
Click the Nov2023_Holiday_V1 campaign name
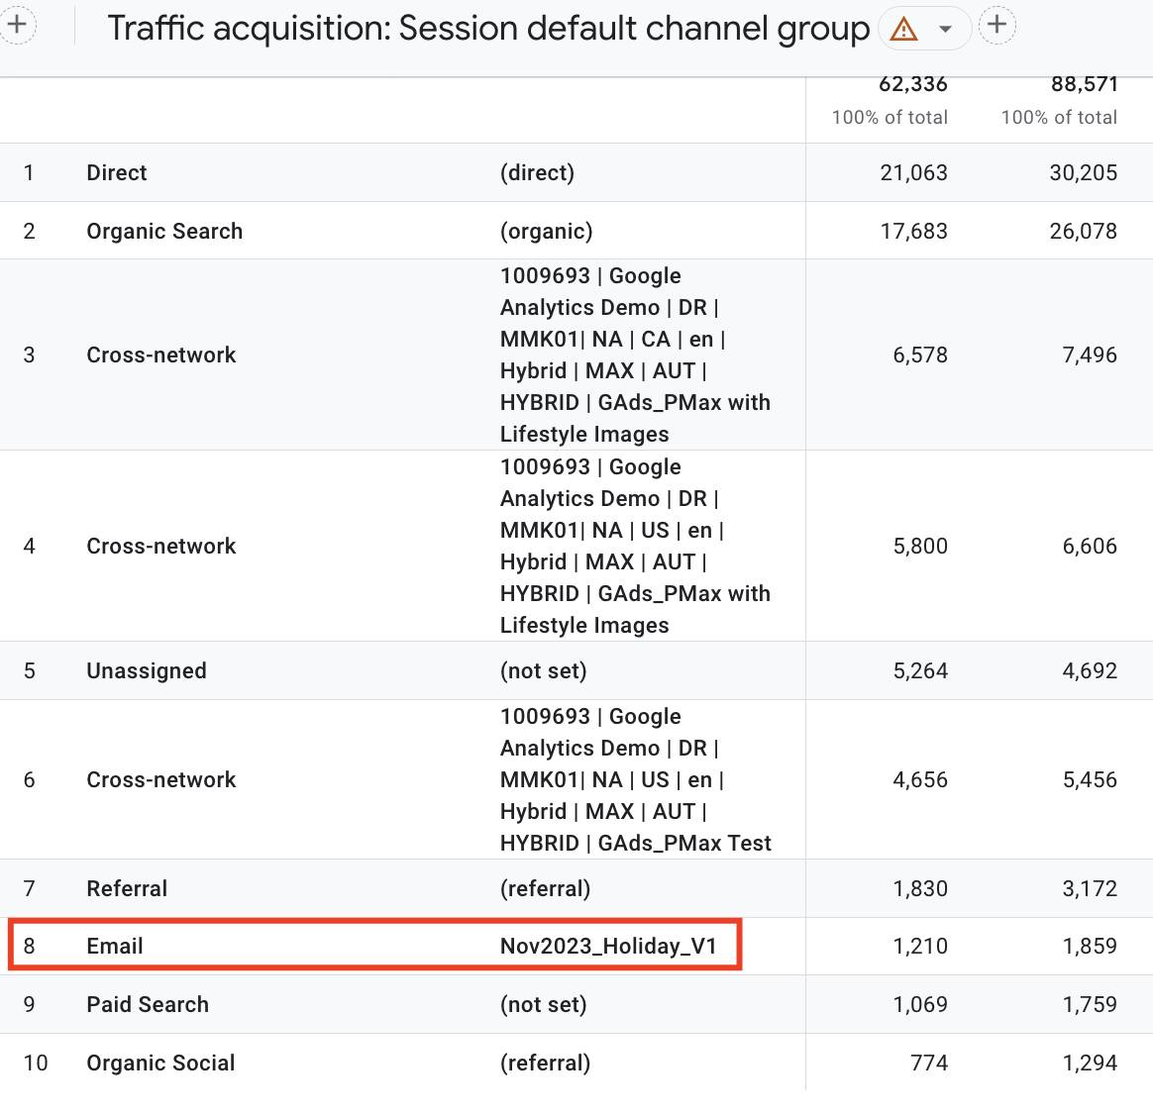coord(607,946)
